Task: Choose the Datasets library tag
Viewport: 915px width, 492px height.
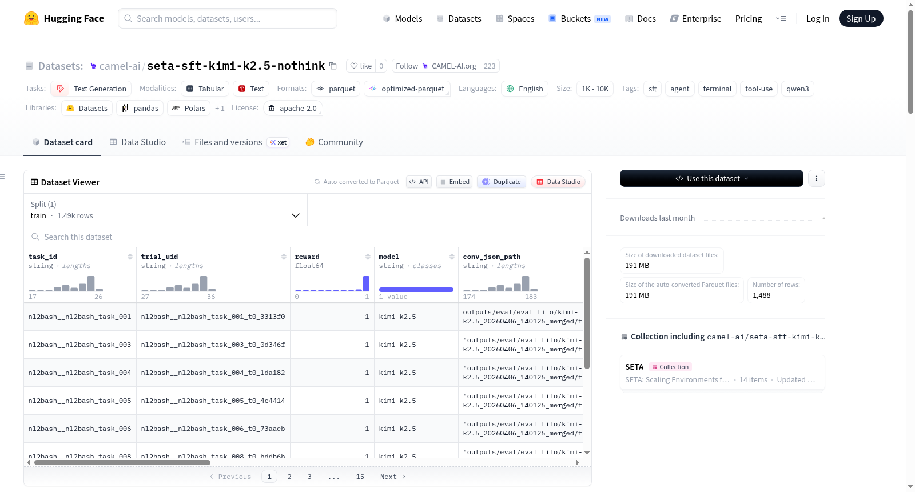Action: pyautogui.click(x=87, y=108)
